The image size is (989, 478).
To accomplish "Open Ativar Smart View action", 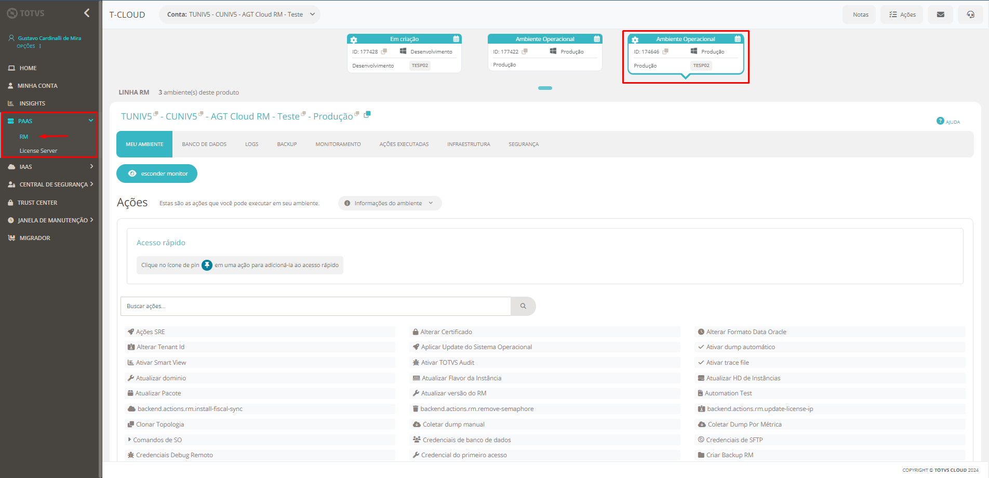I will pyautogui.click(x=260, y=363).
